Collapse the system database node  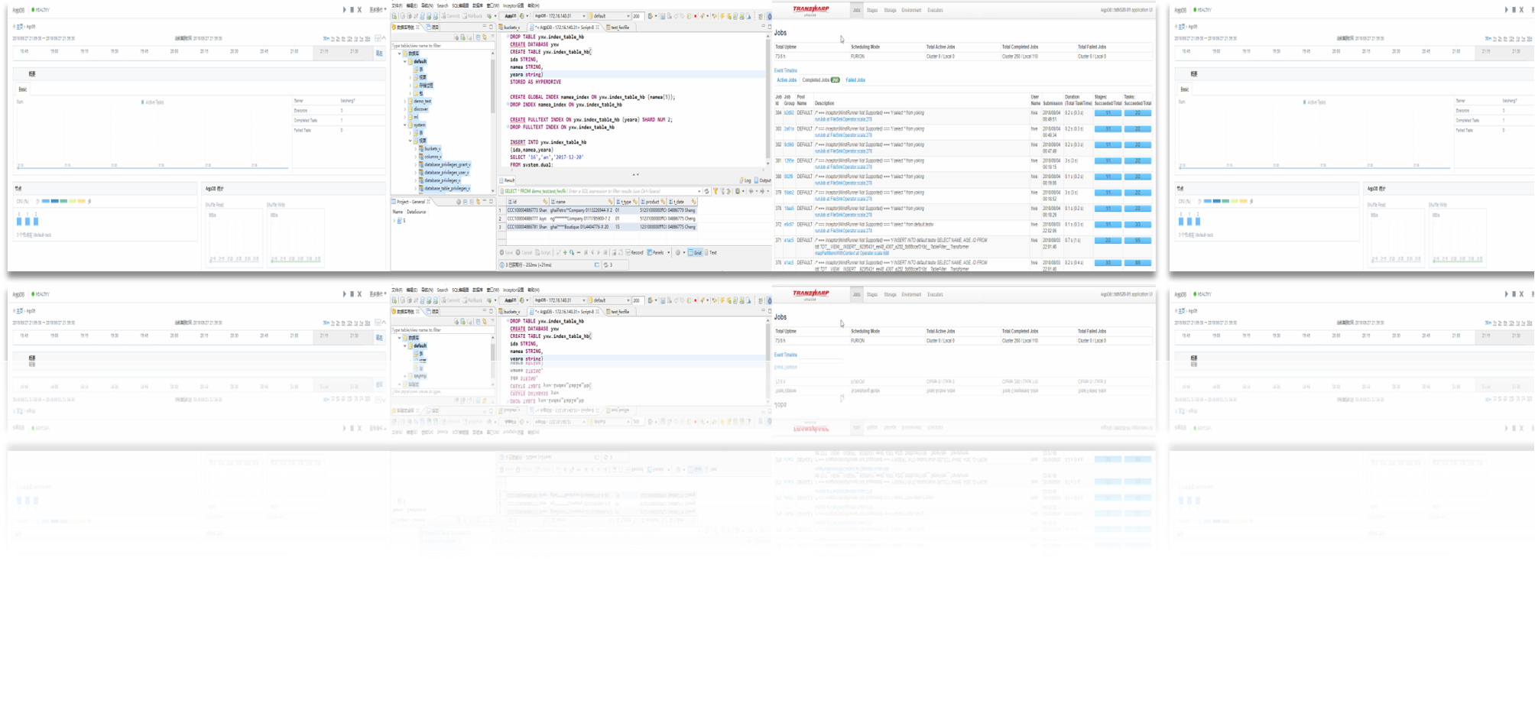405,125
